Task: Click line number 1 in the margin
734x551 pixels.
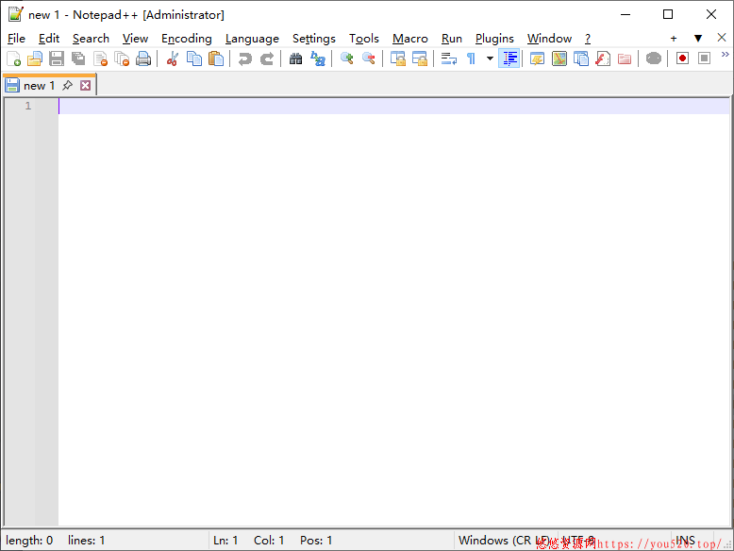Action: click(x=28, y=106)
